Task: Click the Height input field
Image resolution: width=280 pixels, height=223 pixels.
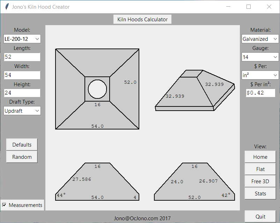Action: tap(22, 93)
